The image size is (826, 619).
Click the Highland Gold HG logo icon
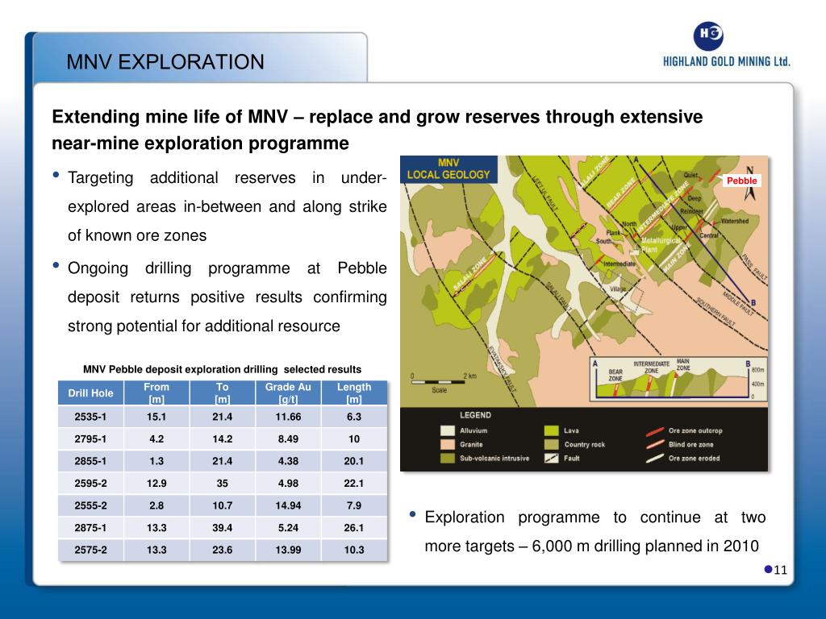coord(708,35)
